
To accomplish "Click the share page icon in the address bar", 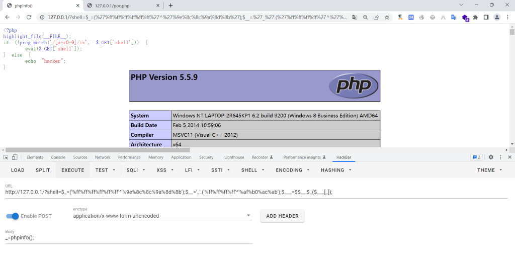I will pyautogui.click(x=376, y=17).
